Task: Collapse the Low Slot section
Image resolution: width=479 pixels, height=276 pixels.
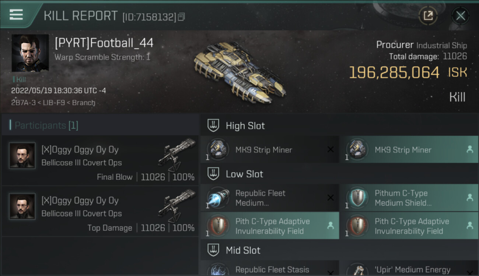Action: point(213,174)
